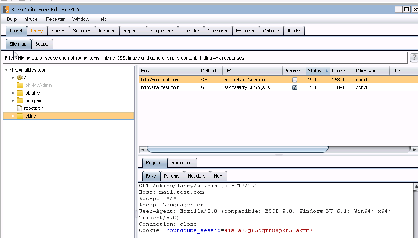Screen dimensions: 418x238
Task: Toggle Params checkbox for ui.min.js row
Action: pyautogui.click(x=294, y=80)
